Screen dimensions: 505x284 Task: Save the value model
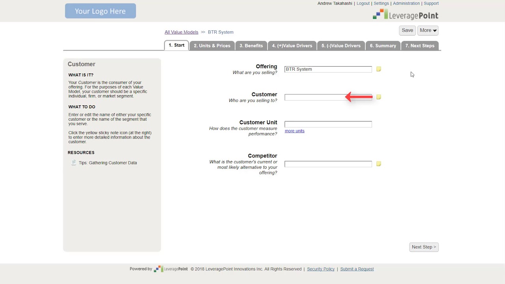(407, 30)
